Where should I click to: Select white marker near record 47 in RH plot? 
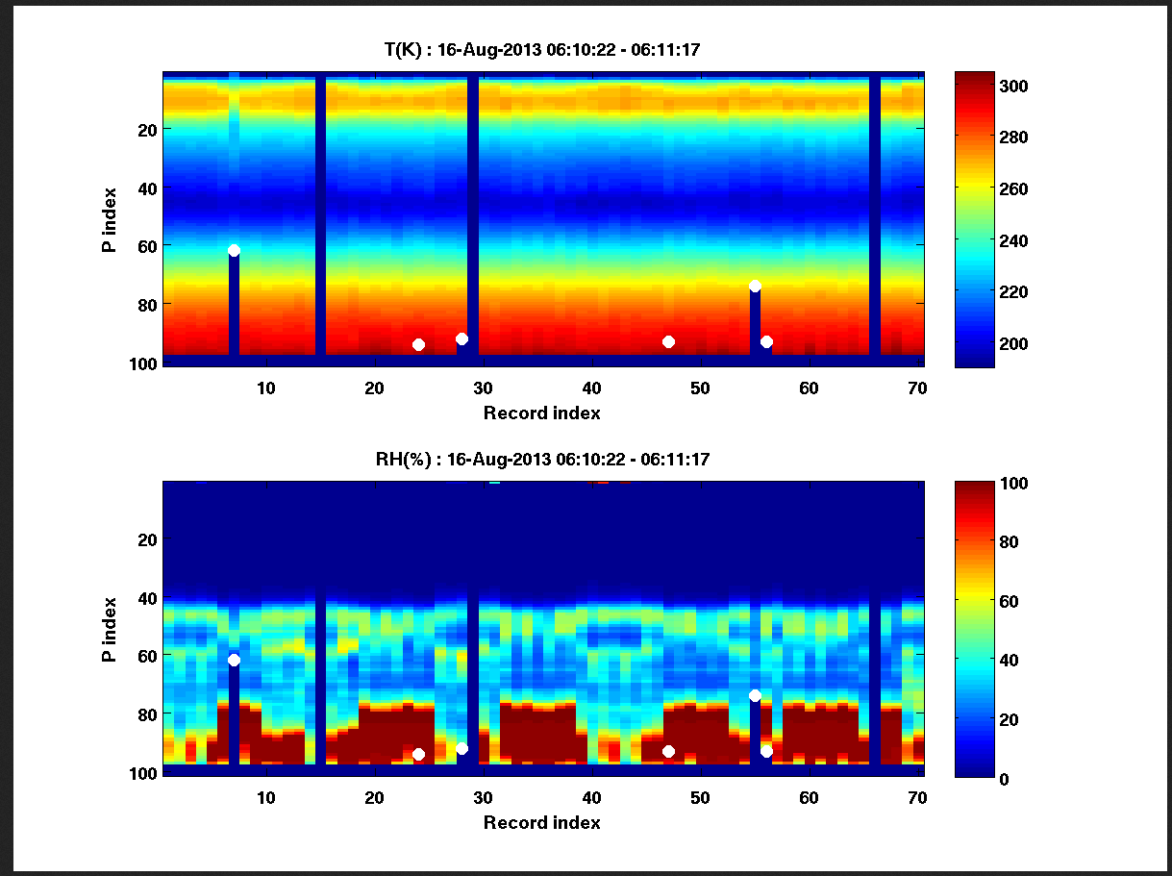[668, 751]
